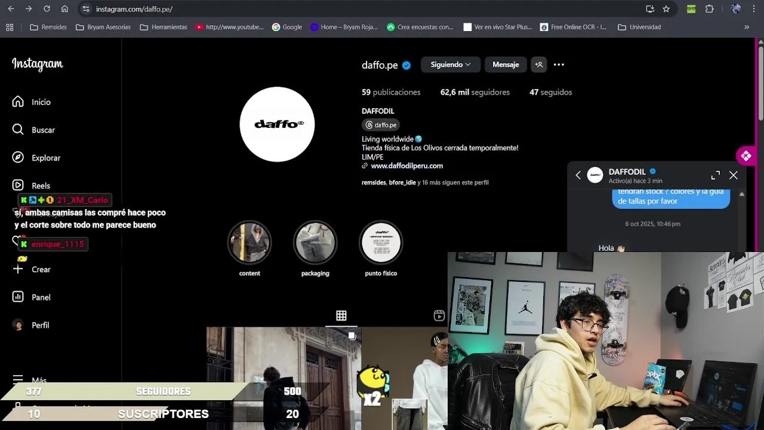Image resolution: width=764 pixels, height=430 pixels.
Task: Open three-dot options on profile
Action: (559, 64)
